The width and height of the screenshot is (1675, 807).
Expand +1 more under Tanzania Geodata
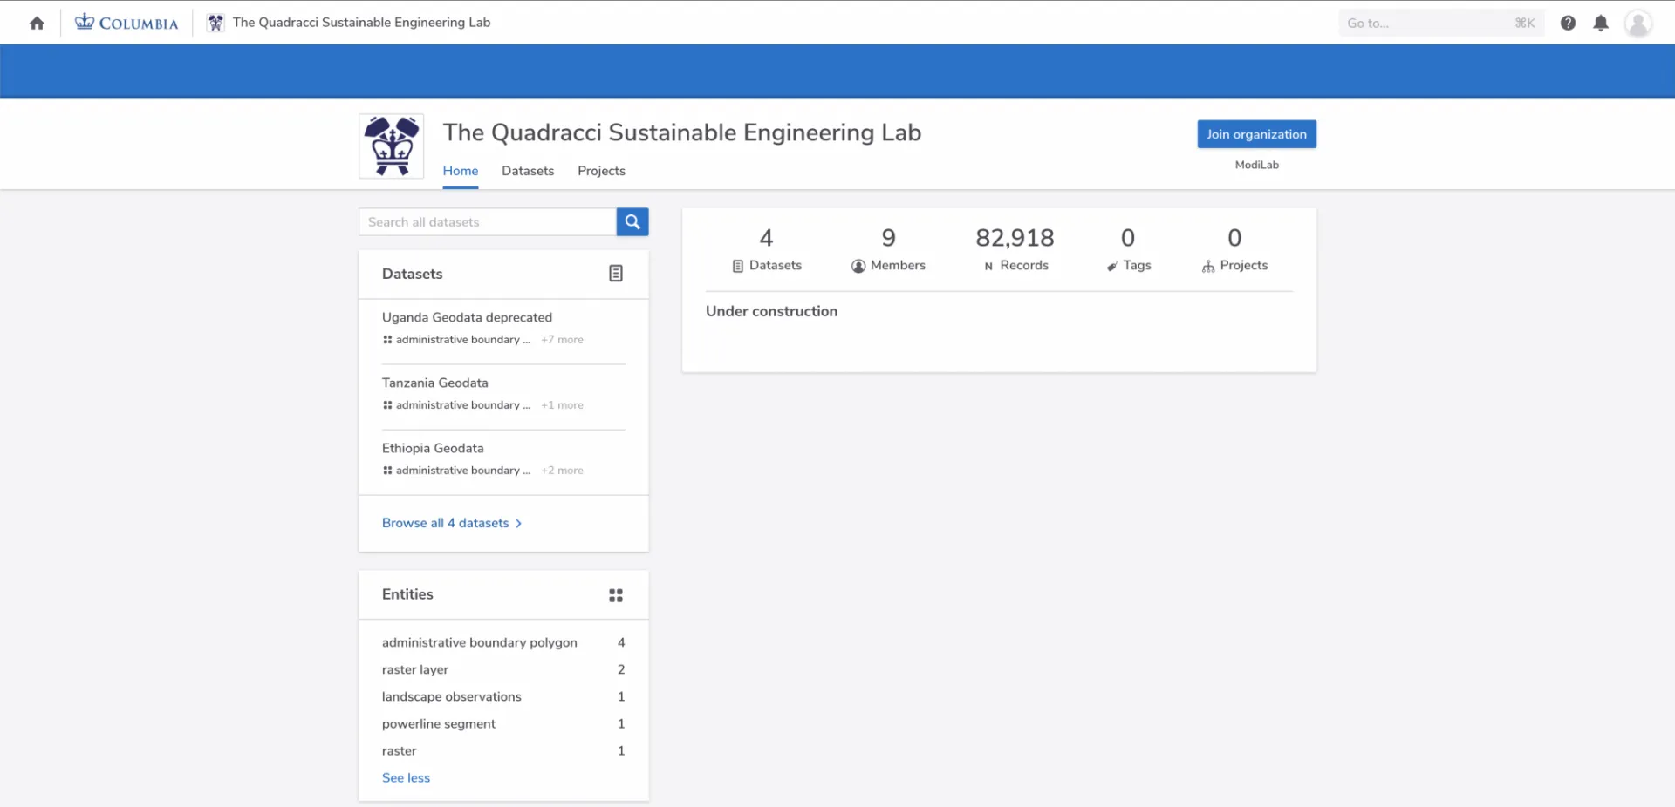pyautogui.click(x=562, y=405)
